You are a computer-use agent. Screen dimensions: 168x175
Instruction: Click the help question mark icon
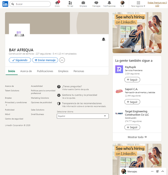pyautogui.click(x=59, y=87)
